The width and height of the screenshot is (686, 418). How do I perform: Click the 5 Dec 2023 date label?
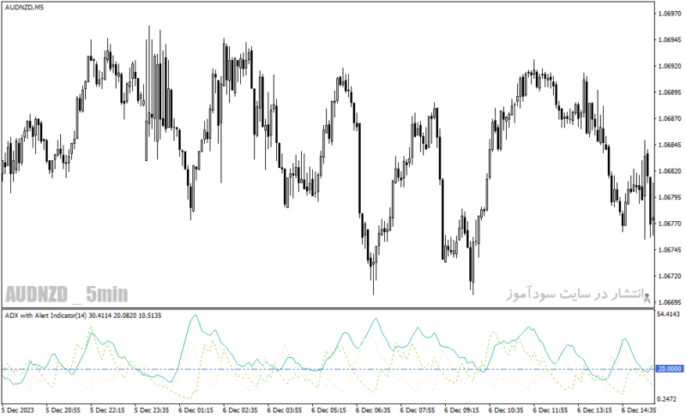click(x=18, y=410)
